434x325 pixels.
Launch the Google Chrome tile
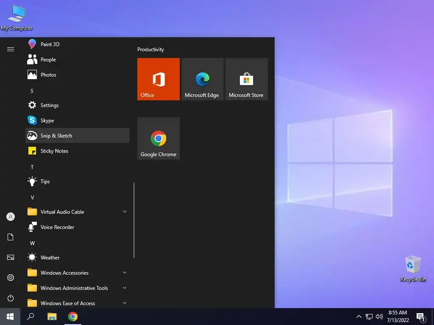(x=159, y=138)
